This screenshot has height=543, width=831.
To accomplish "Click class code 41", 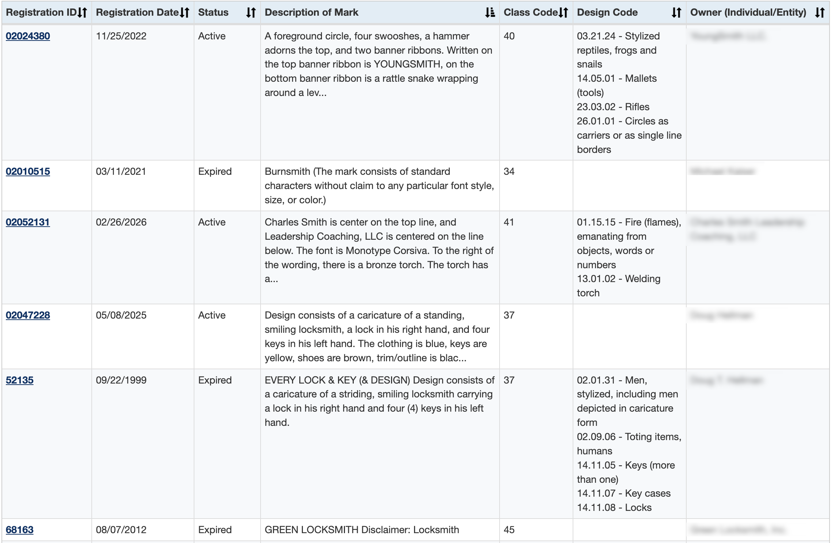I will (x=509, y=222).
